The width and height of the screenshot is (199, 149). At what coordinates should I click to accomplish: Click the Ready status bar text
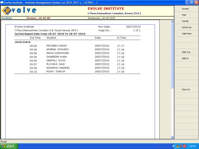click(x=4, y=142)
